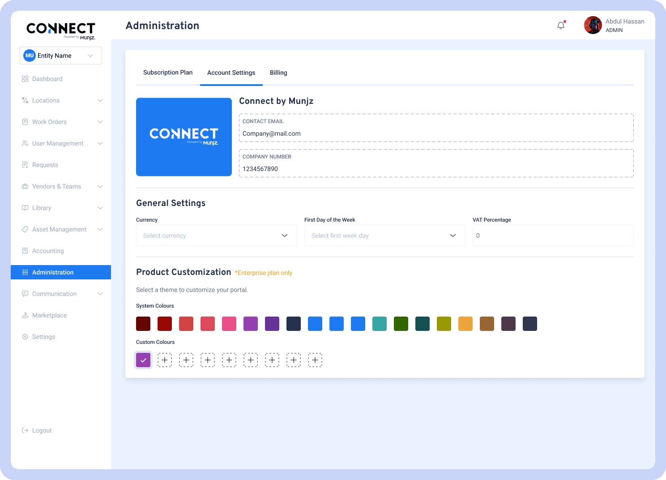
Task: Click the VAT Percentage input field
Action: pos(553,236)
